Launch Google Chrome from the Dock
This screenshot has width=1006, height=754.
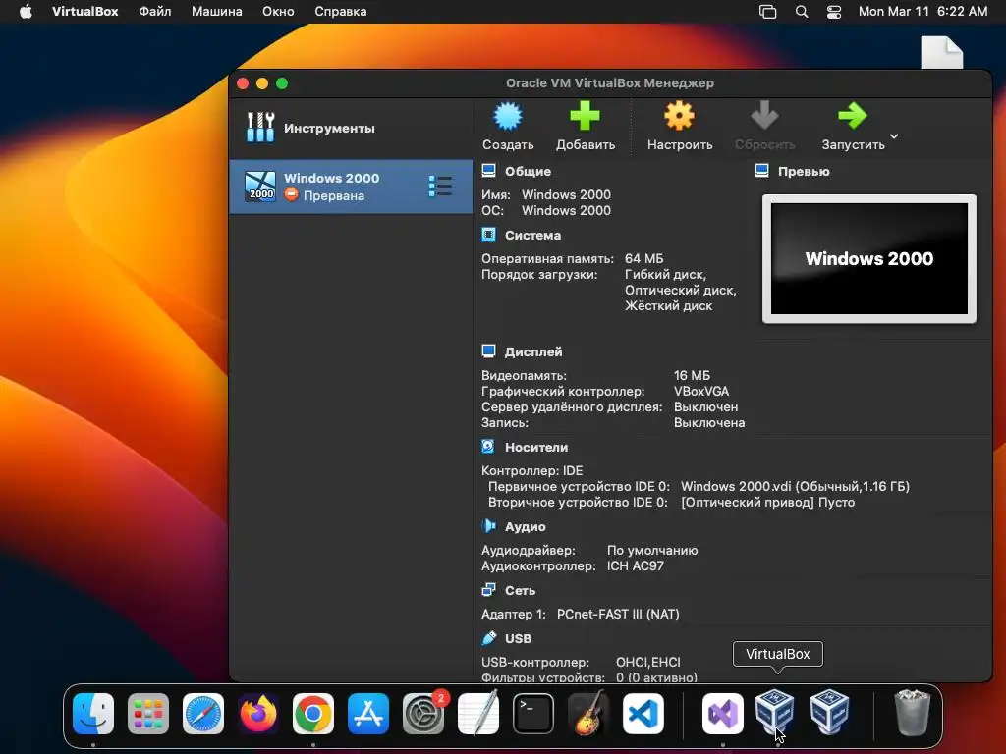click(313, 713)
